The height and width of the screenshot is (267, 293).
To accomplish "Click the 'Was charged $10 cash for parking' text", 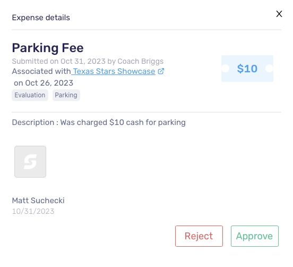I will [123, 122].
